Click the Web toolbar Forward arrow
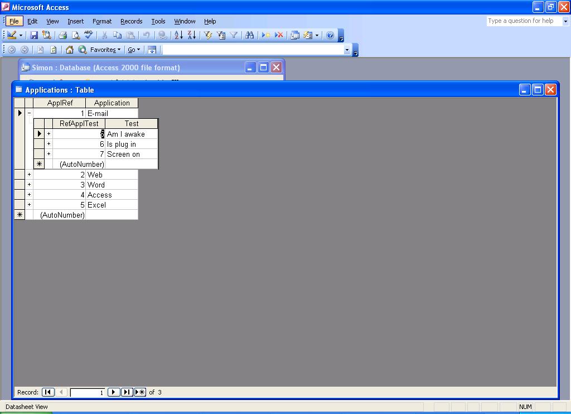 25,50
